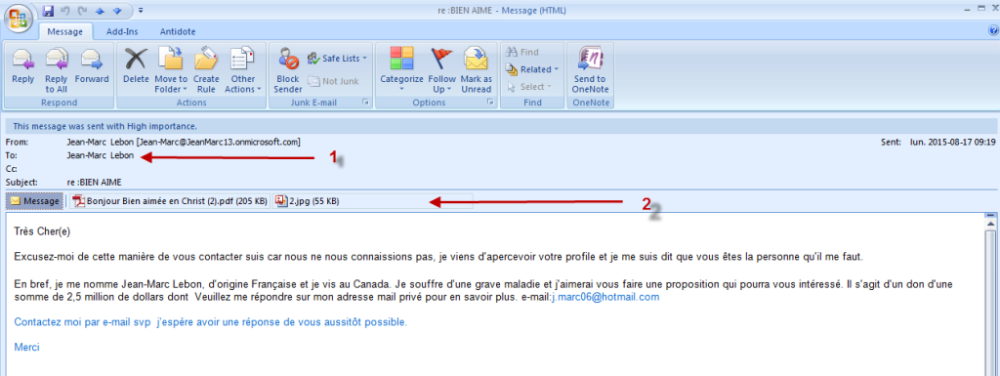Click the 'Merci' text in message
The height and width of the screenshot is (376, 1000).
pyautogui.click(x=26, y=348)
